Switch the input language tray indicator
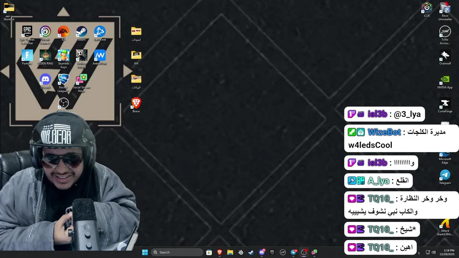Viewport: 459px width, 258px height. (419, 252)
